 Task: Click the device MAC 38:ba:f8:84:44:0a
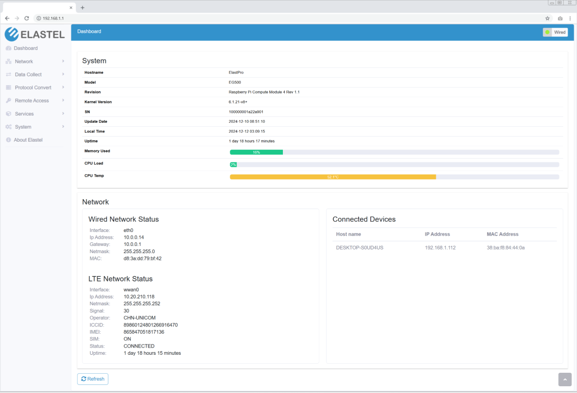click(x=505, y=248)
